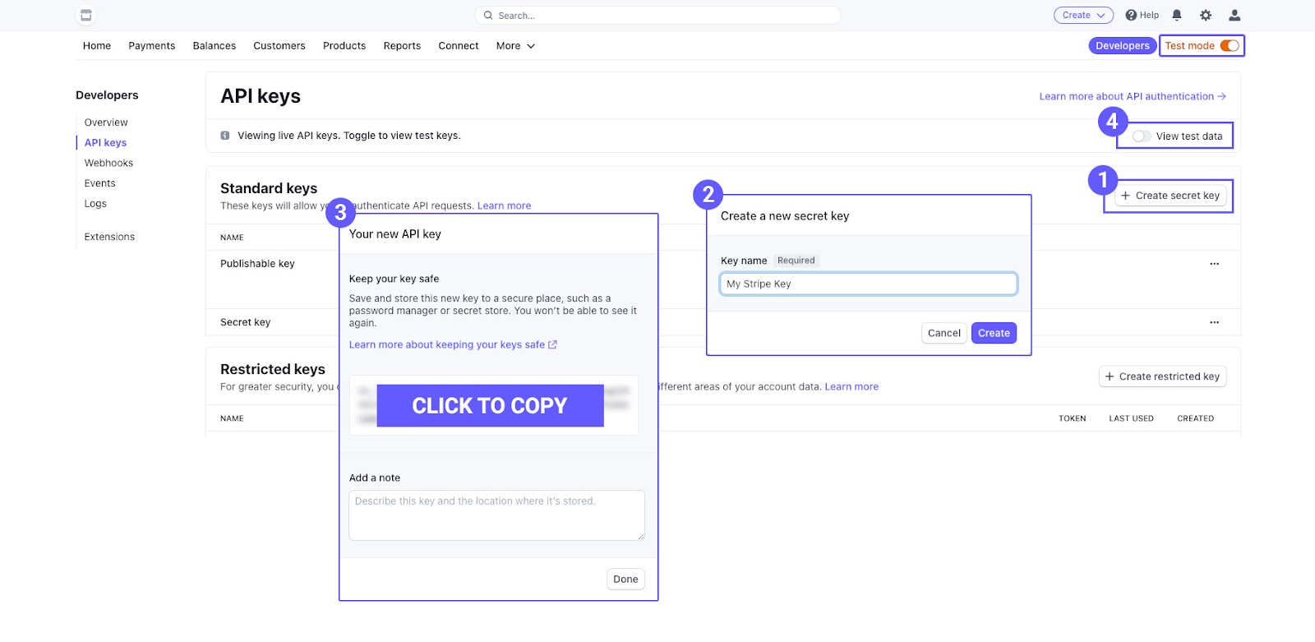Image resolution: width=1315 pixels, height=642 pixels.
Task: Open the Secret key row's three-dot menu
Action: [1214, 322]
